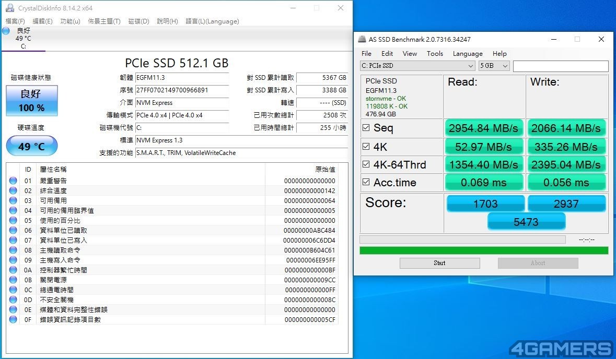616x359 pixels.
Task: Click status orb for attribute 05 使用的百分比
Action: (x=14, y=220)
